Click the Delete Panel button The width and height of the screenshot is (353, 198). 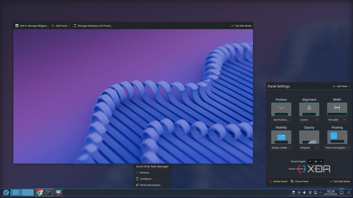tap(278, 181)
